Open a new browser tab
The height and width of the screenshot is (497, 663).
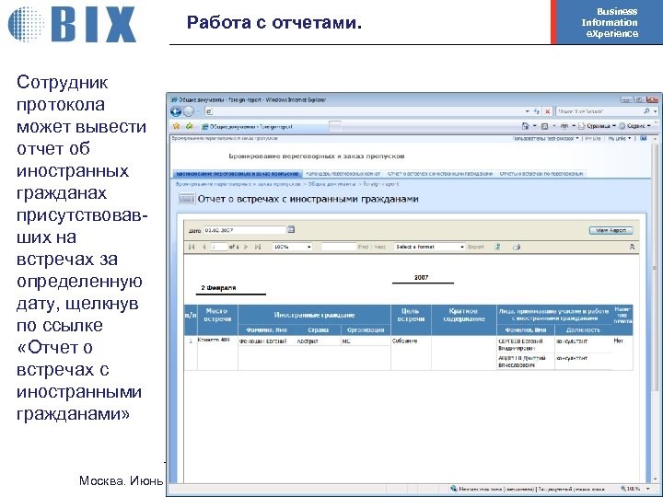(335, 126)
